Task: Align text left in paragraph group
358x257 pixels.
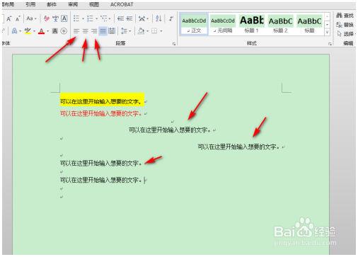Action: (x=76, y=31)
